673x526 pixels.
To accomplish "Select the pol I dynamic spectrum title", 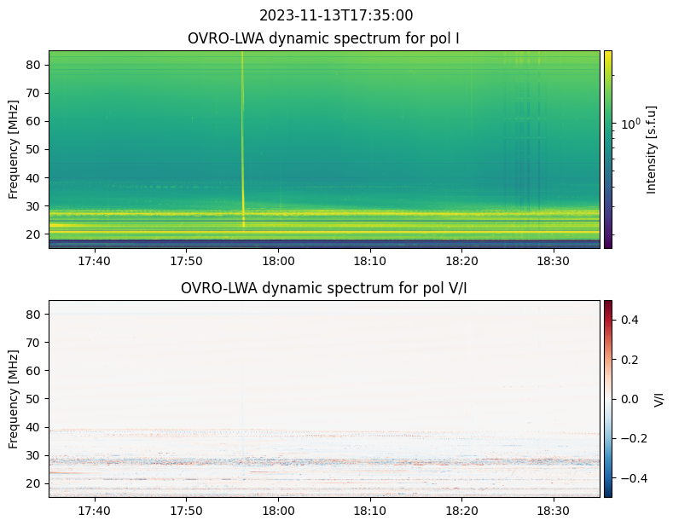I will pyautogui.click(x=323, y=38).
